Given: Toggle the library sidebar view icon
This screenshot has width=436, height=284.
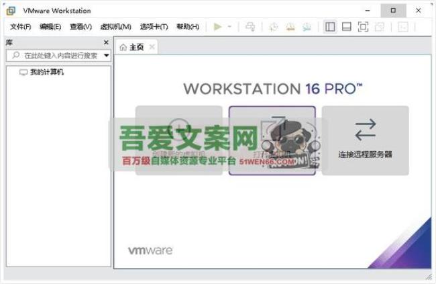Looking at the screenshot, I should point(330,27).
